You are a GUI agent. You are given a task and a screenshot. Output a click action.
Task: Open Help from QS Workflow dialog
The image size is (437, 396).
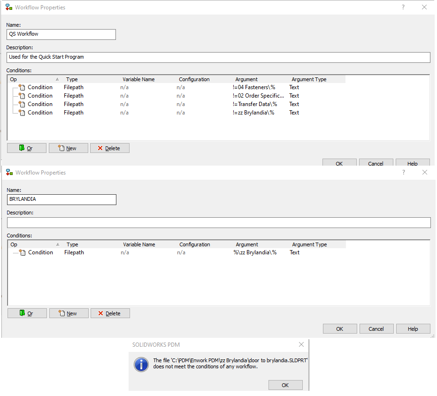pyautogui.click(x=413, y=163)
